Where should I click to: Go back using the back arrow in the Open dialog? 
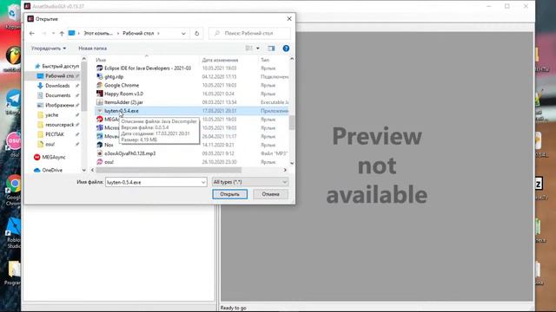[32, 33]
